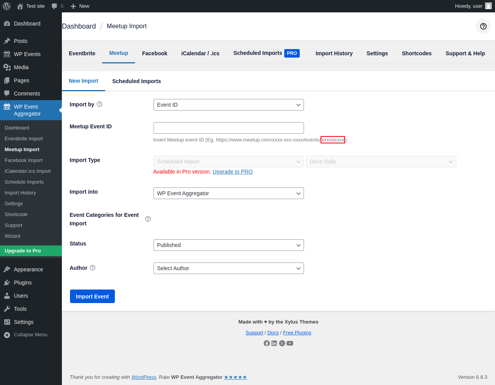
Task: Click the Import Event button
Action: point(92,296)
